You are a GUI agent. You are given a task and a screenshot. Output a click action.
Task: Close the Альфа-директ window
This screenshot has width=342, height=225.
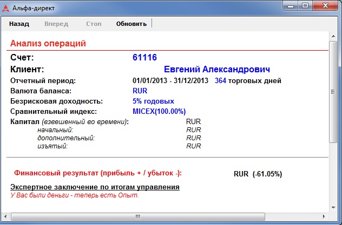coord(326,6)
